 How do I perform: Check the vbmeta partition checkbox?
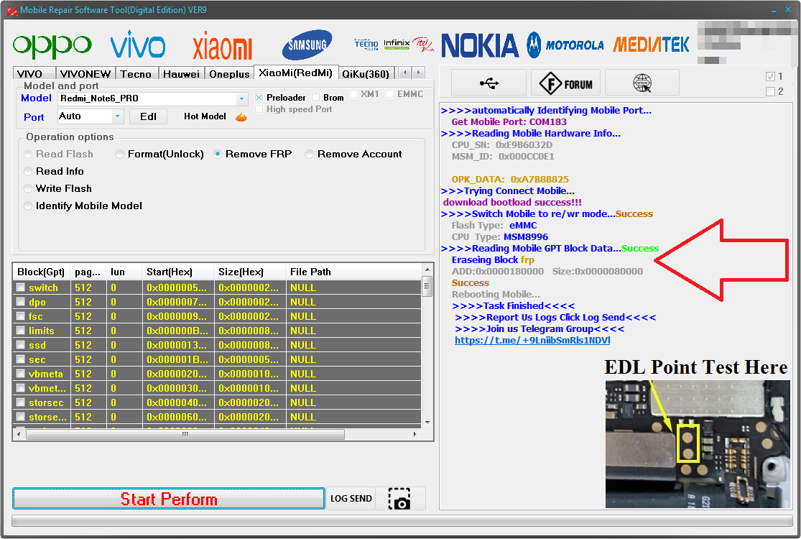(x=20, y=374)
